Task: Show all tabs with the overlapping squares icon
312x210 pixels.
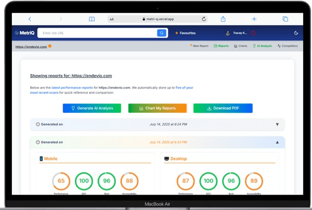Action: click(x=285, y=19)
